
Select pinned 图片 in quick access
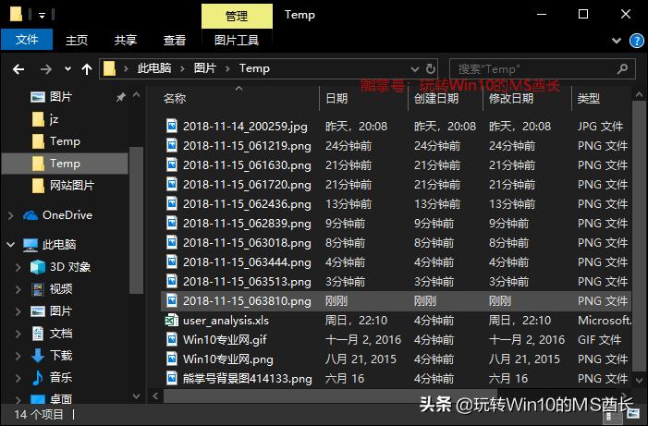click(x=61, y=97)
